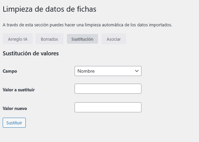199x142 pixels.
Task: Click the words A través in the description
Action: click(10, 25)
